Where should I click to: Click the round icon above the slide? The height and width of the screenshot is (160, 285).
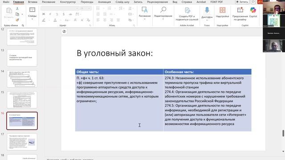pyautogui.click(x=64, y=32)
